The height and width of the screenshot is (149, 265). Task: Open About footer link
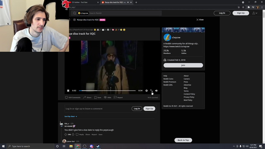[x=186, y=76]
